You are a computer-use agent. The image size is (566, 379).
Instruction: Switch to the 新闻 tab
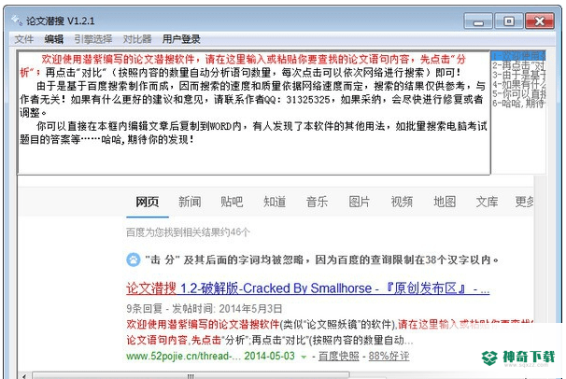(190, 202)
